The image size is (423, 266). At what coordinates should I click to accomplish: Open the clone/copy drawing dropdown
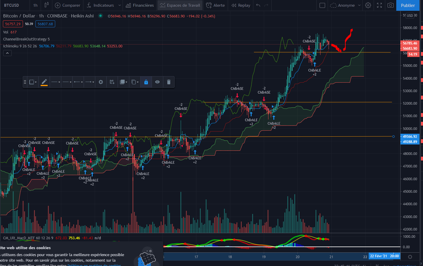pyautogui.click(x=135, y=82)
